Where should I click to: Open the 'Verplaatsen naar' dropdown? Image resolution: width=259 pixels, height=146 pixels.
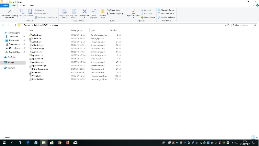(64, 13)
